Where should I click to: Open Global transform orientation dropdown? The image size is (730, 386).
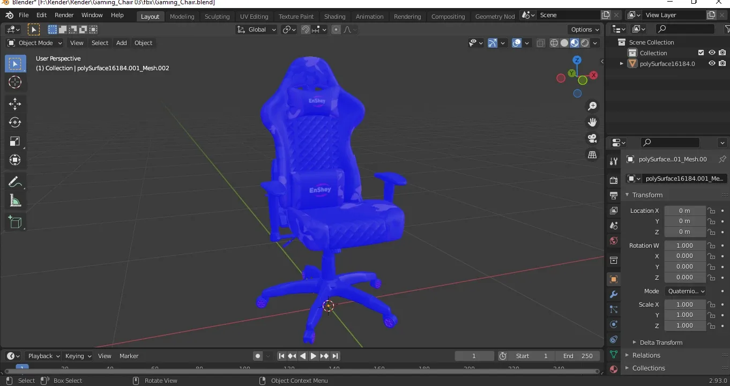[257, 29]
